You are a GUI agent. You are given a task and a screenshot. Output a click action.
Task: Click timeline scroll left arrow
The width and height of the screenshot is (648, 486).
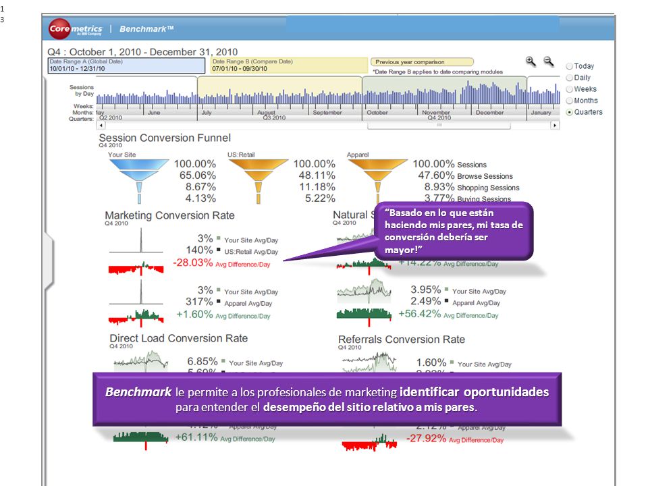(x=101, y=126)
